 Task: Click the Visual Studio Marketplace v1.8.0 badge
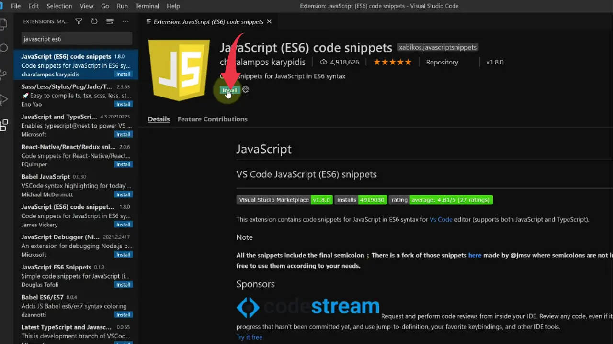click(x=284, y=200)
